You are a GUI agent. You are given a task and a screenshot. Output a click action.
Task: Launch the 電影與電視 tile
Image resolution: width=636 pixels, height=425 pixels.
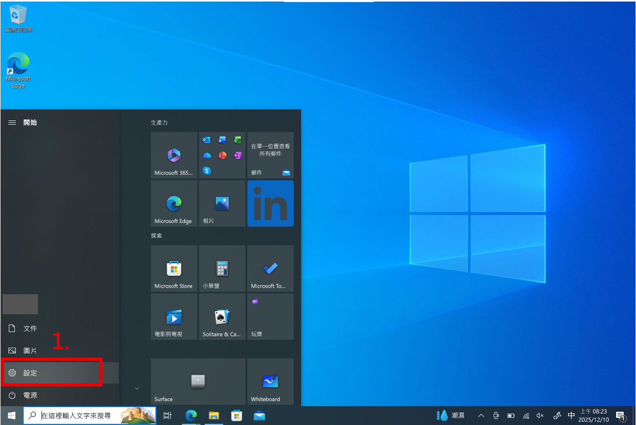tap(174, 317)
